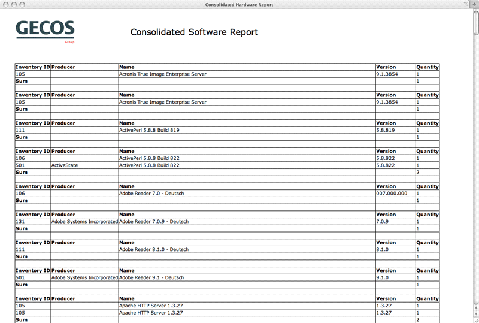This screenshot has height=323, width=479.
Task: Click version 5.8.822 in the inventory 501 row
Action: tap(386, 165)
